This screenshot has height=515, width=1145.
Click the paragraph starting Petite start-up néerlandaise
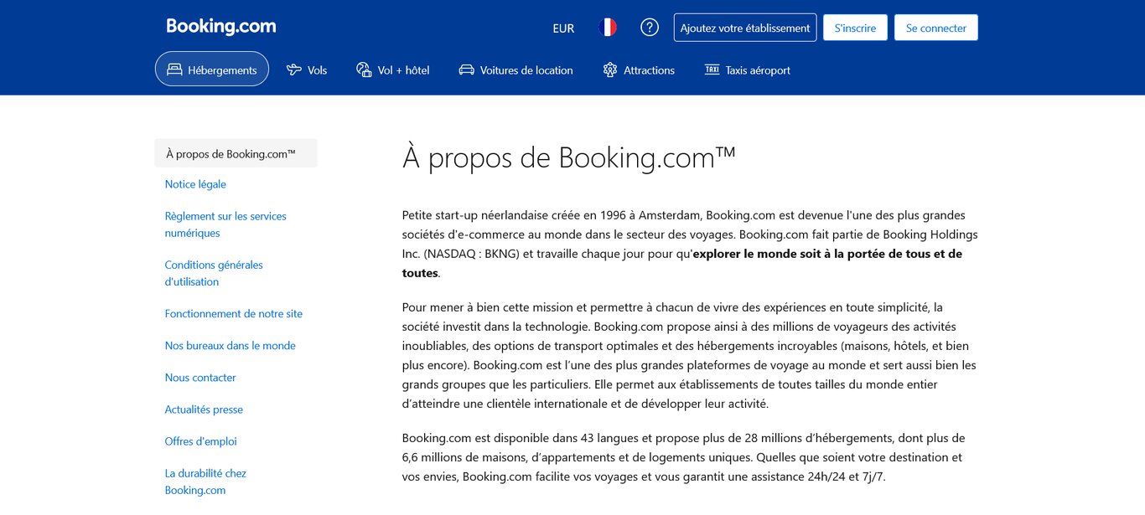click(x=690, y=244)
